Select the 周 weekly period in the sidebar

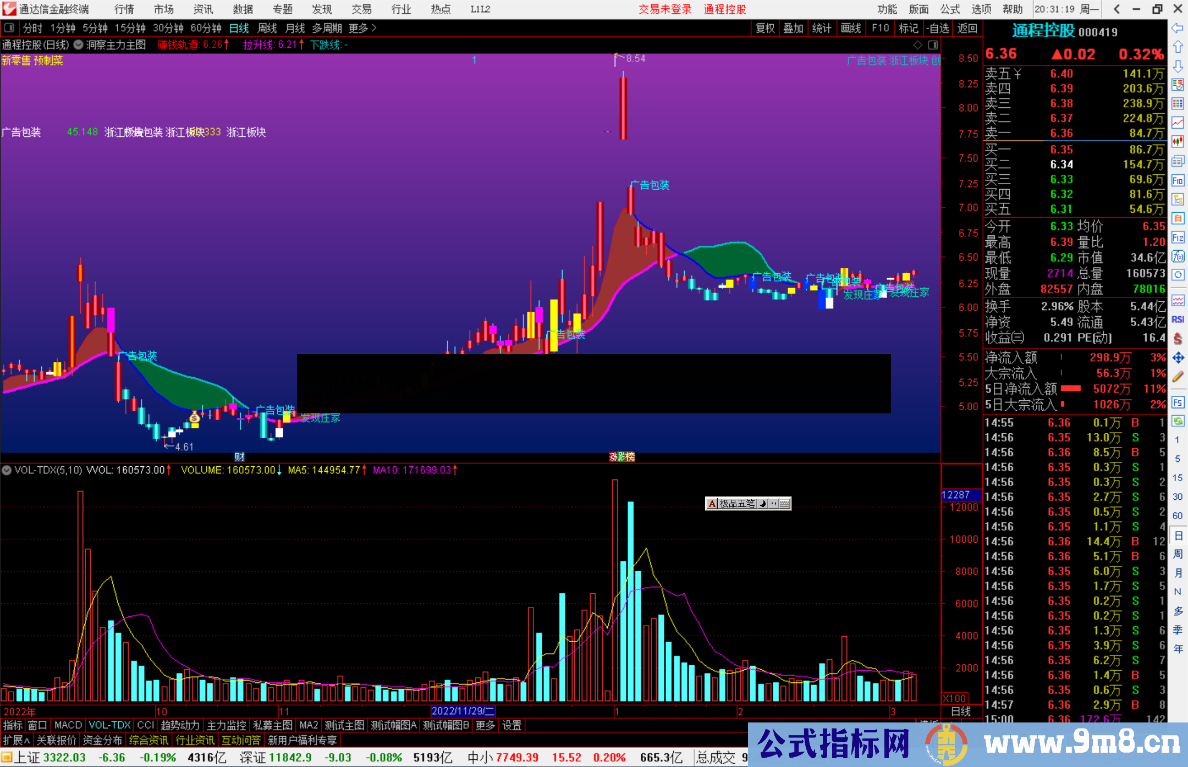tap(1178, 554)
